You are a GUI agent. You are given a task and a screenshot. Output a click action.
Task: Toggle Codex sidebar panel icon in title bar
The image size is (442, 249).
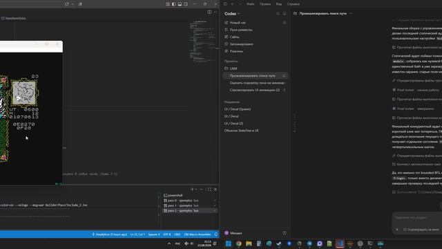tap(225, 4)
